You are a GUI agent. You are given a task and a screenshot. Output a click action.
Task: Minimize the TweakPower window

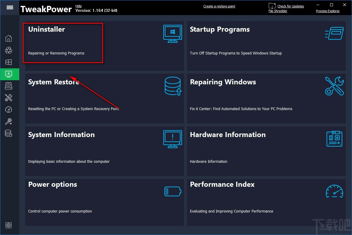point(318,5)
